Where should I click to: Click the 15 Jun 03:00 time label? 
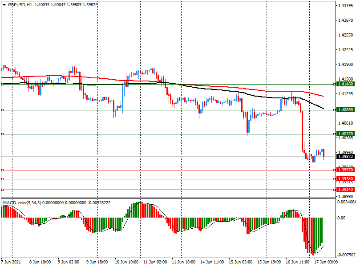(x=240, y=262)
